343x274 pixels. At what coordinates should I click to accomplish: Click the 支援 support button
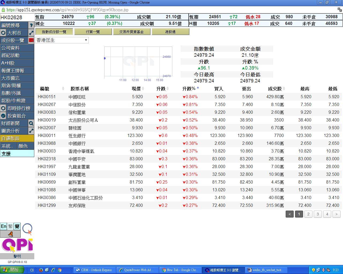click(17, 154)
